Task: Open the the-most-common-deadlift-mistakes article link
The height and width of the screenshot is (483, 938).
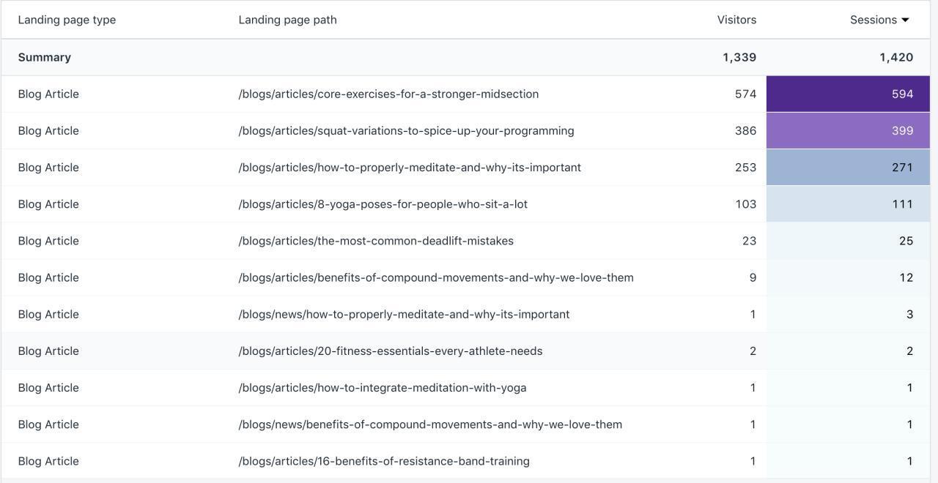Action: pyautogui.click(x=376, y=240)
